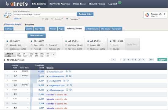Image resolution: width=168 pixels, height=110 pixels.
Task: Show more TLDs with the arrow
Action: tap(53, 55)
